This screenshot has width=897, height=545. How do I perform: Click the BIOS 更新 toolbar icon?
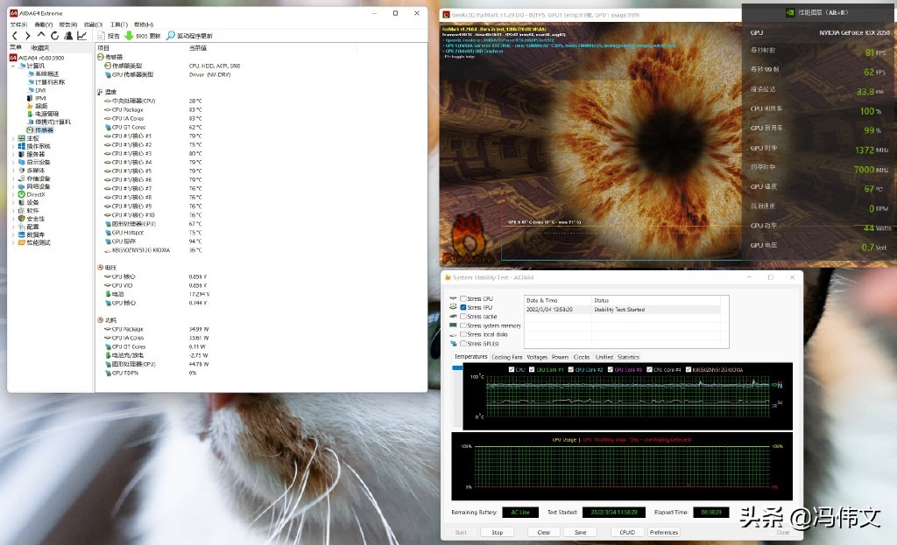coord(129,35)
